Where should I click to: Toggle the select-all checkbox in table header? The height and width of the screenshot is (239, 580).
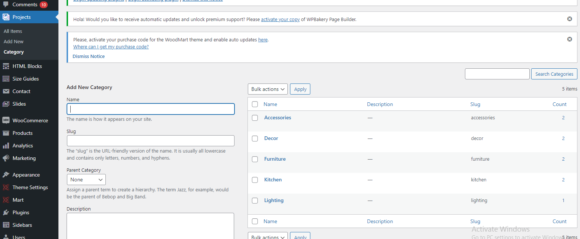tap(255, 104)
